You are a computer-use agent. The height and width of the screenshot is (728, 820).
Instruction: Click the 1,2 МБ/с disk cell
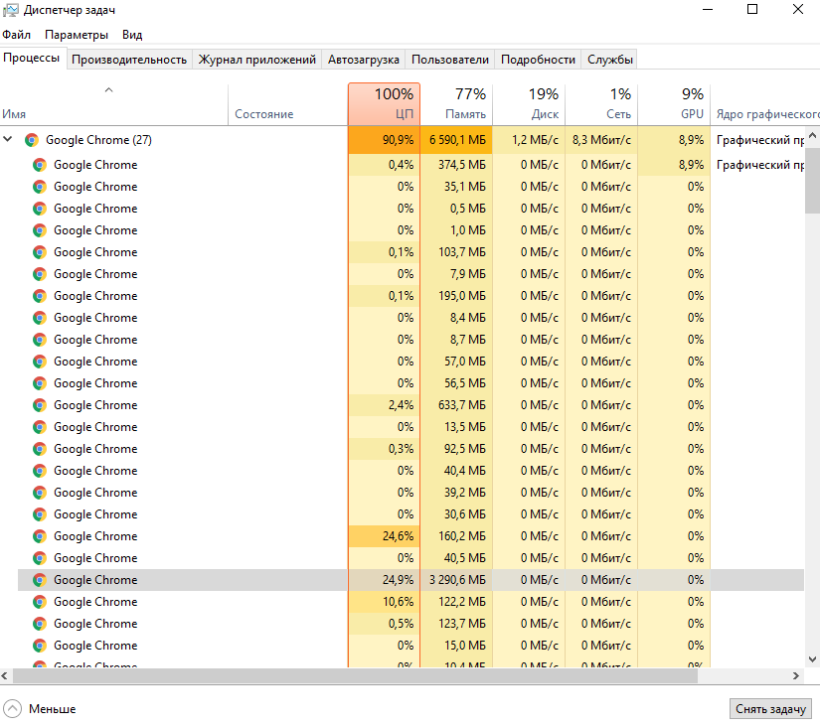(529, 140)
